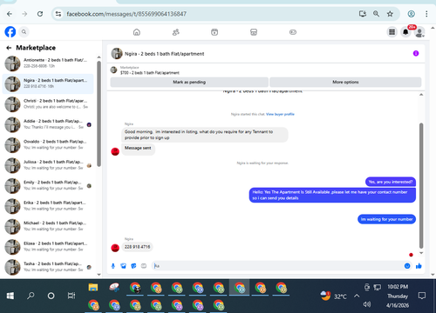Click the conversation list scrollbar
Screen dimensions: 436x313
[x=99, y=114]
